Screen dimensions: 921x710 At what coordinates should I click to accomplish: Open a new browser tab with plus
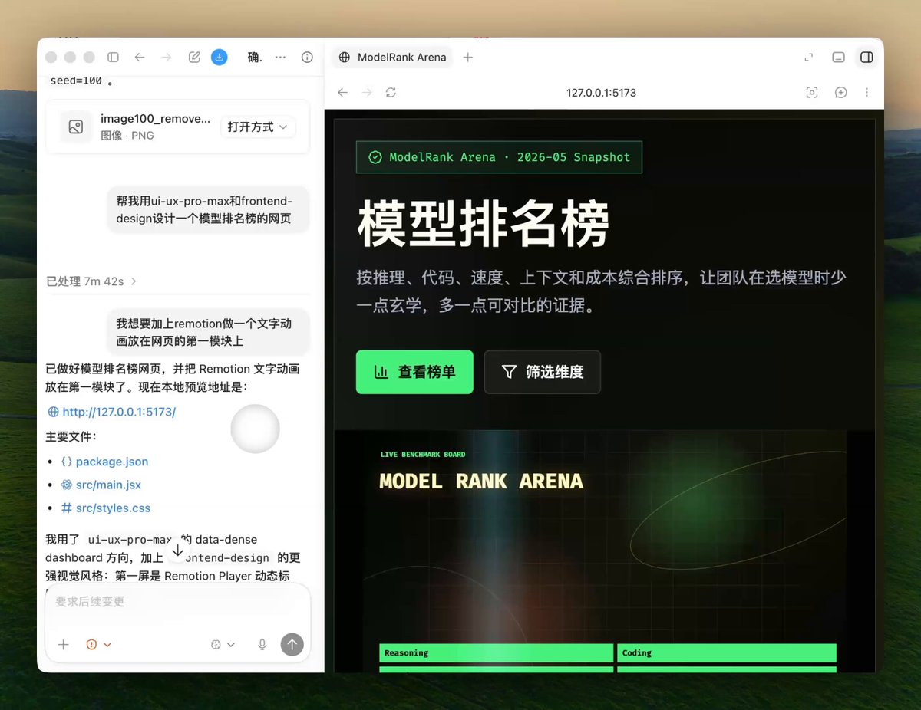[468, 58]
